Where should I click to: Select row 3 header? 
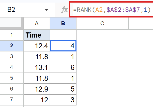pos(12,56)
